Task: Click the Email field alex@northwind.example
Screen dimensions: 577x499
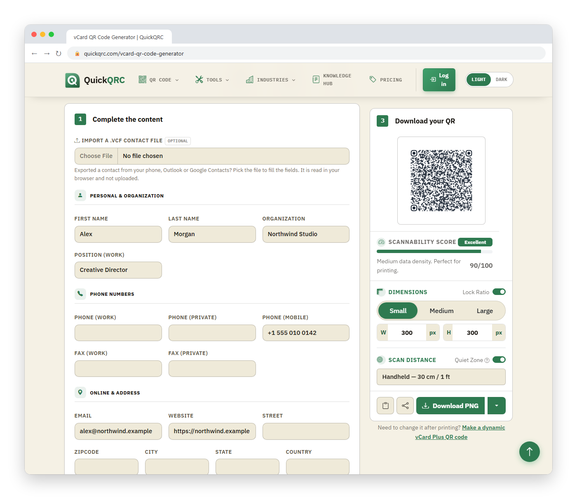Action: (118, 431)
